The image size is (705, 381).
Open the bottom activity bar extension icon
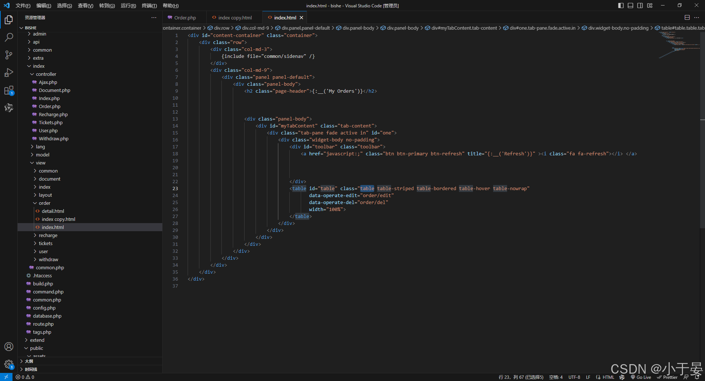[9, 108]
